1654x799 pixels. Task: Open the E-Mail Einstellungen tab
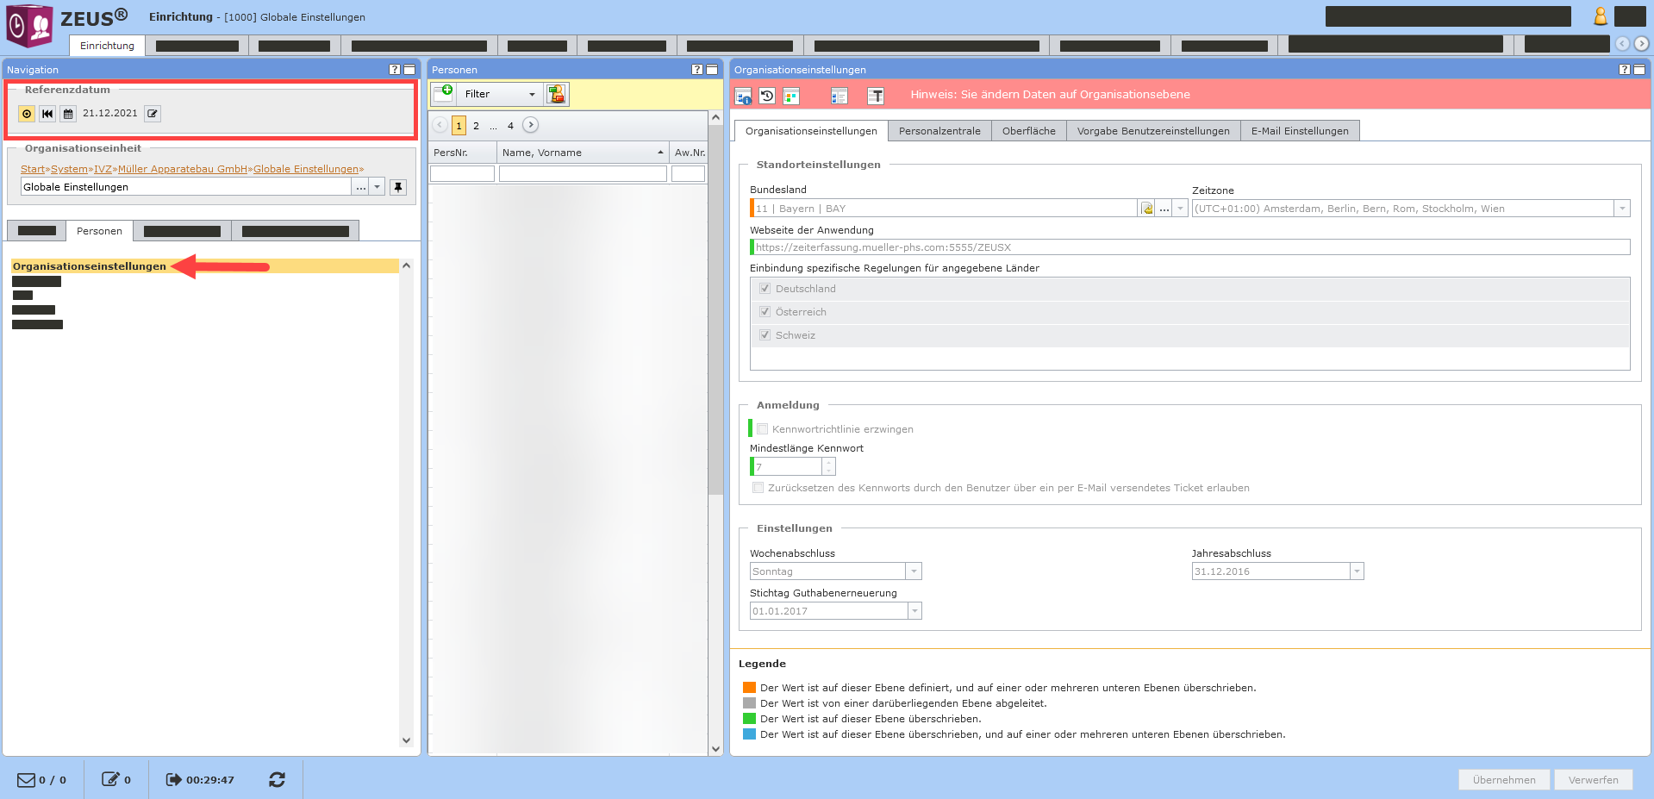coord(1299,131)
